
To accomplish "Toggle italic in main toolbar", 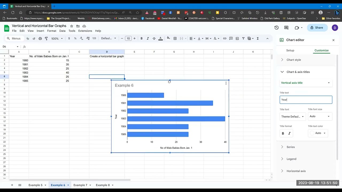I will (148, 38).
